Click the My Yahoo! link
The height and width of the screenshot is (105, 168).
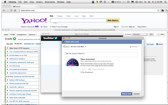(x=44, y=27)
